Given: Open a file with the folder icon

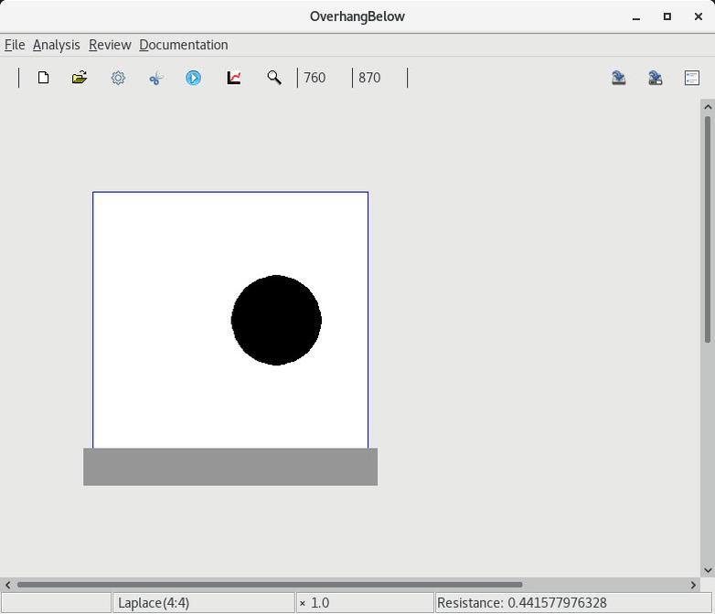Looking at the screenshot, I should pos(80,78).
